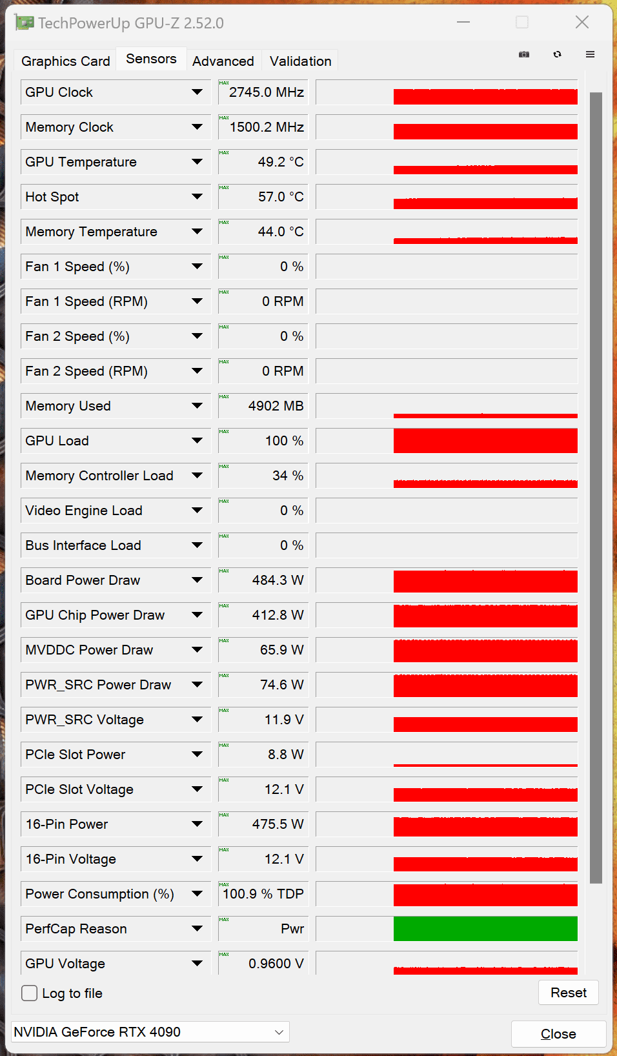The height and width of the screenshot is (1056, 617).
Task: Expand the PerfCap Reason dropdown
Action: point(197,929)
